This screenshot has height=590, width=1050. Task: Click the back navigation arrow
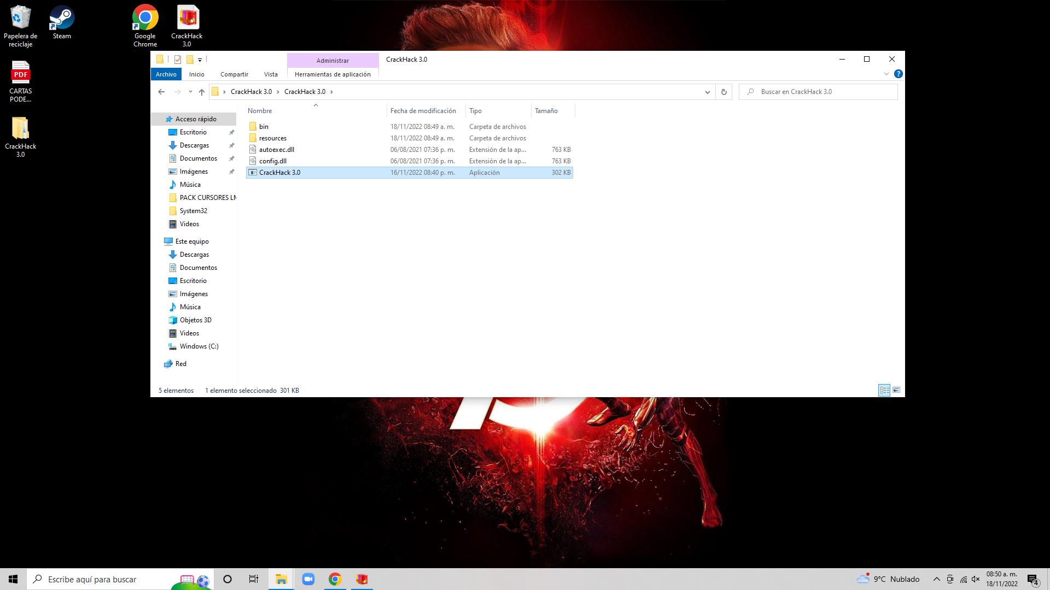point(161,92)
